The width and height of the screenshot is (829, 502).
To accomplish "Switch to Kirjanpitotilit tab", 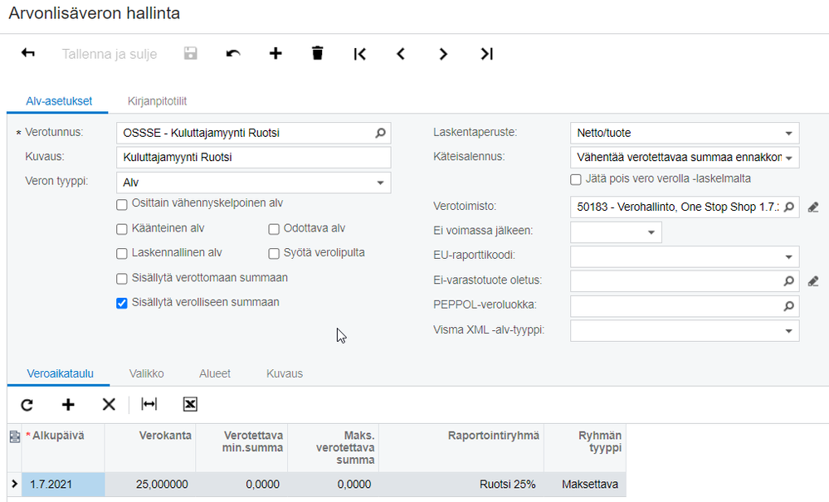I will click(x=157, y=101).
